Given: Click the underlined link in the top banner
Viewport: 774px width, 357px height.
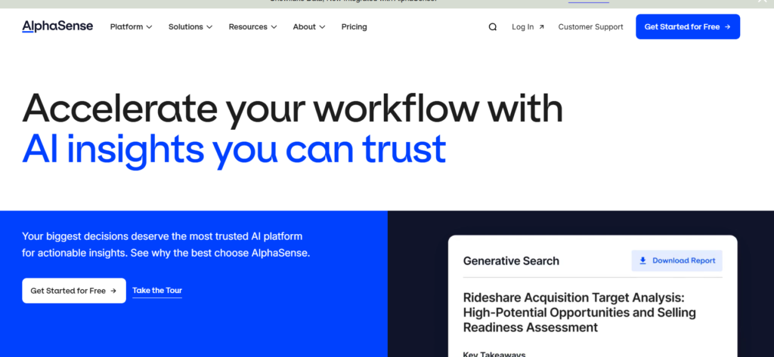Looking at the screenshot, I should [x=588, y=2].
